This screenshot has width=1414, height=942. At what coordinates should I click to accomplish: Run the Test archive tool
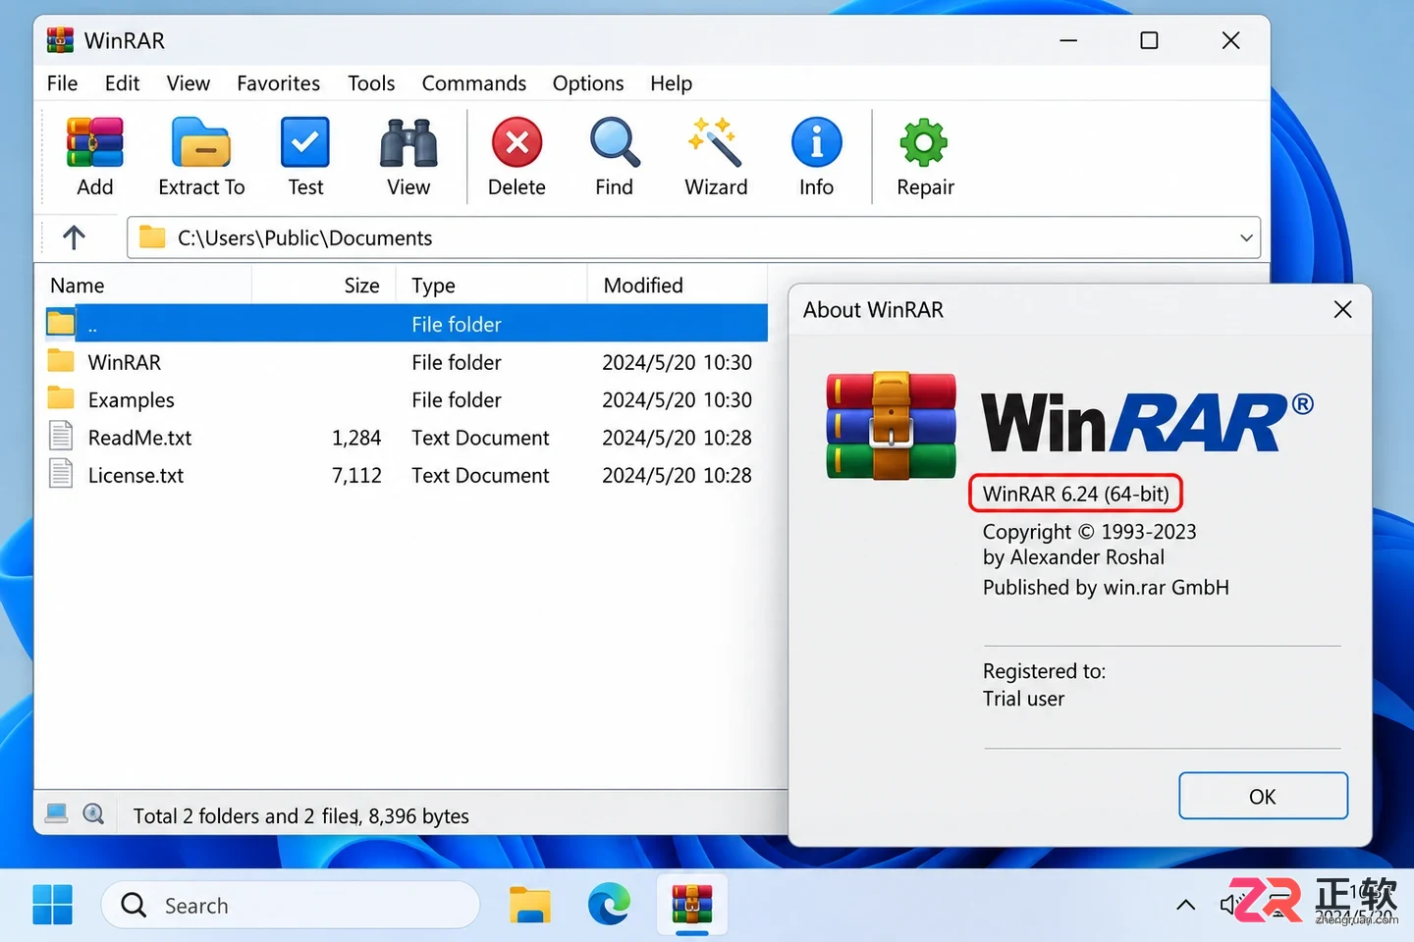(x=305, y=155)
